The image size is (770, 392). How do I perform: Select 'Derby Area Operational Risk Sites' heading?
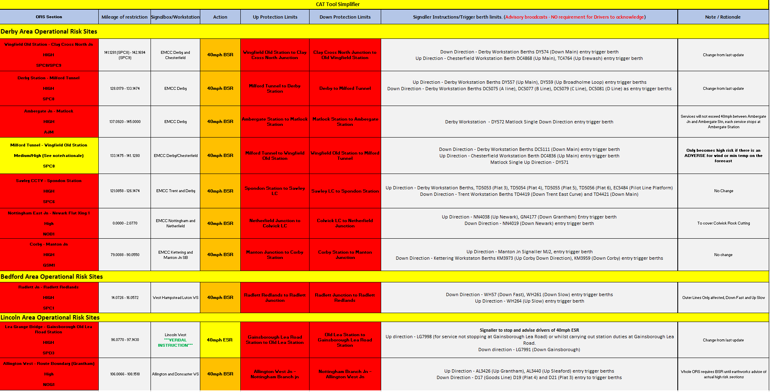tap(384, 32)
